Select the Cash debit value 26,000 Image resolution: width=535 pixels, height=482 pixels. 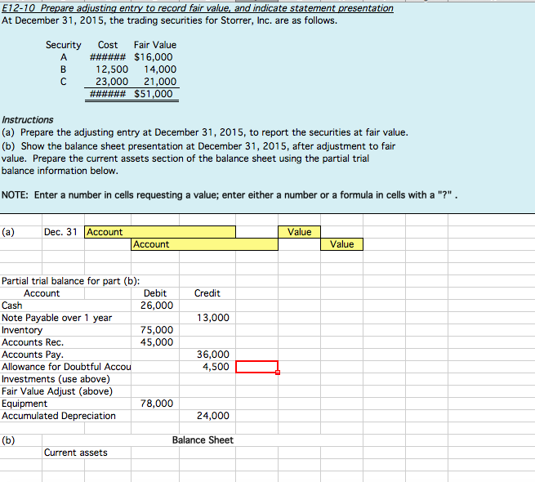[x=157, y=306]
